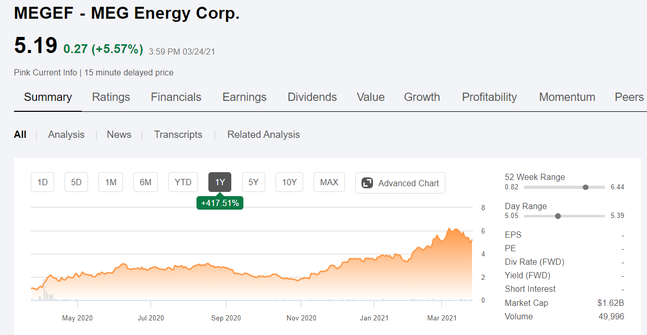Set chart range to YTD

[x=183, y=183]
